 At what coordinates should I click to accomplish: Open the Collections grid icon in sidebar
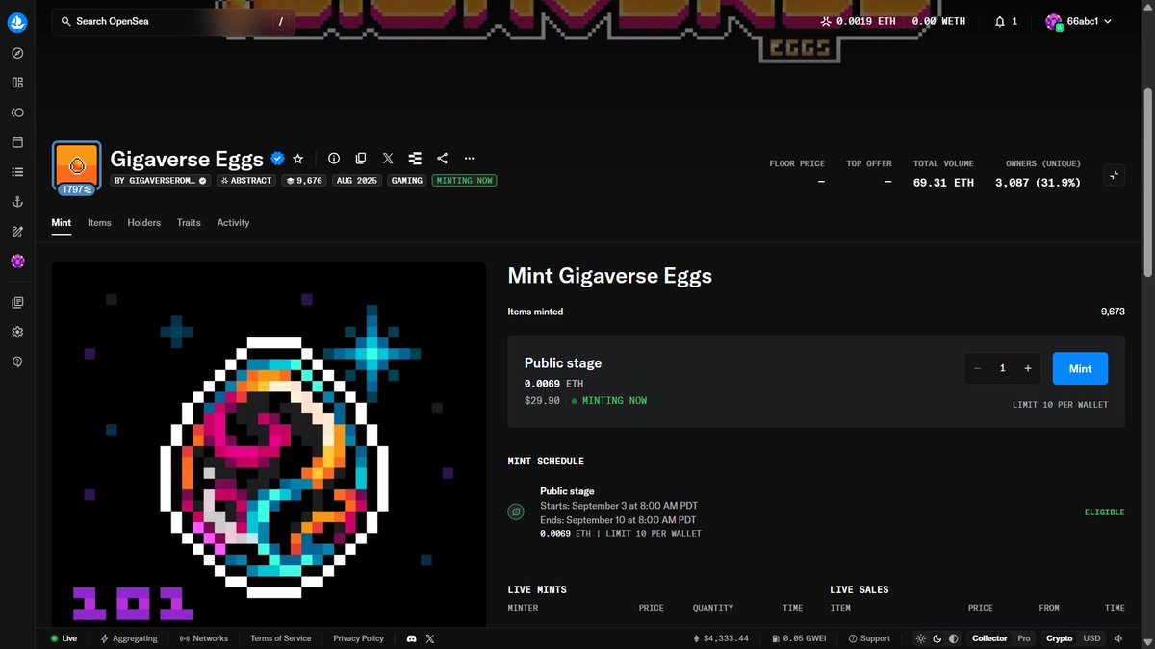[17, 83]
